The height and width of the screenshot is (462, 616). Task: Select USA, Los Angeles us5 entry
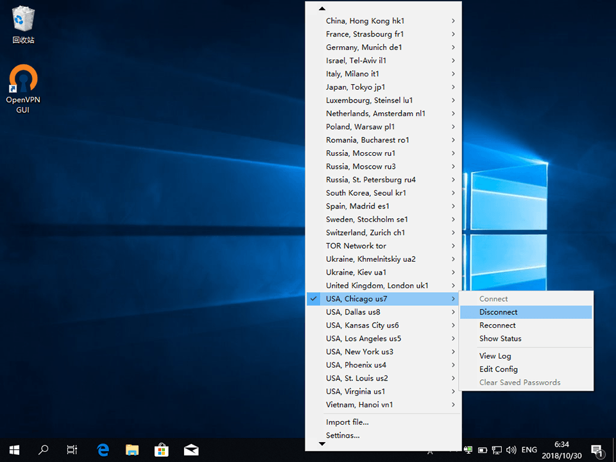coord(384,339)
